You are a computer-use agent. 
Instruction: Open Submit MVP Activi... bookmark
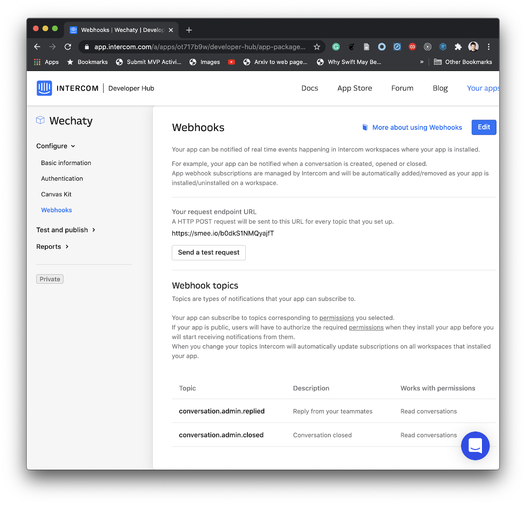(x=148, y=62)
